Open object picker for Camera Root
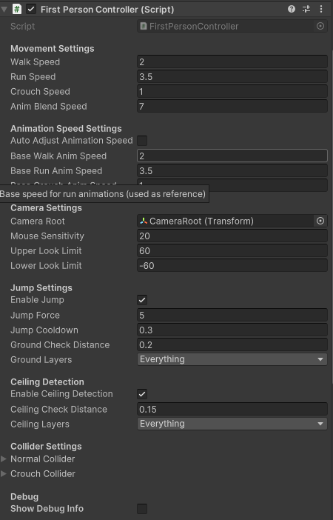The height and width of the screenshot is (520, 333). [320, 221]
